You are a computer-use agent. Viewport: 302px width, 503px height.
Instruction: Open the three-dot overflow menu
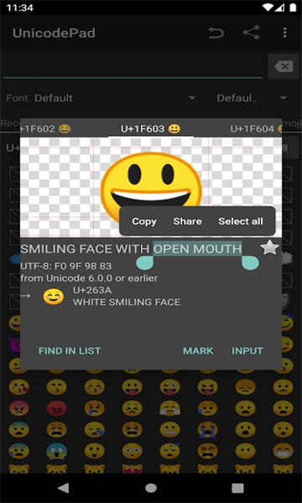284,33
